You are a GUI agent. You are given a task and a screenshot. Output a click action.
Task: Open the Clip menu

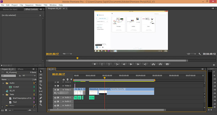[21, 5]
